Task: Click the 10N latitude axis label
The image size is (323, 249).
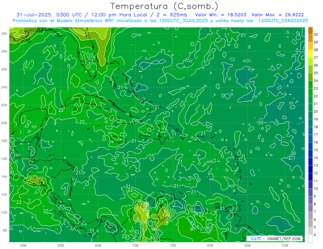Action: click(x=4, y=212)
